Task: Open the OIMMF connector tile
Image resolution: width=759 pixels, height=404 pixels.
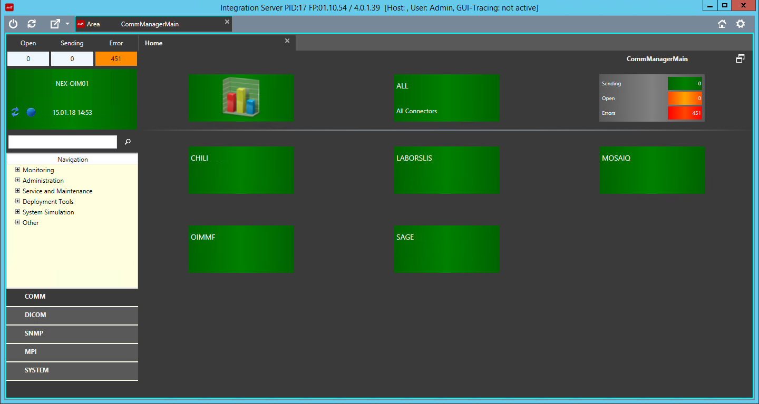Action: click(241, 249)
